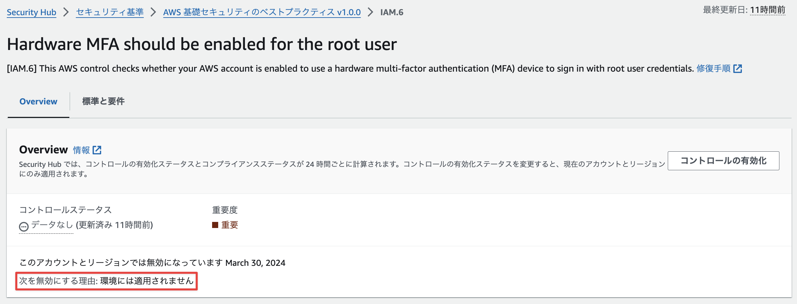Click external-link icon next to 情報
797x304 pixels.
(97, 150)
